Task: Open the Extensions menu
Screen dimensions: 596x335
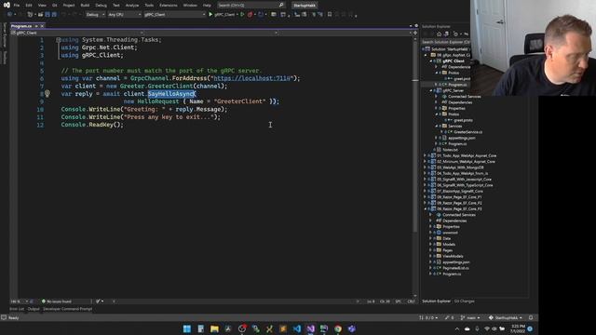Action: pos(169,6)
